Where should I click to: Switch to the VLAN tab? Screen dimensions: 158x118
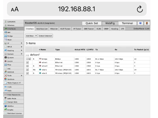[x=99, y=29]
